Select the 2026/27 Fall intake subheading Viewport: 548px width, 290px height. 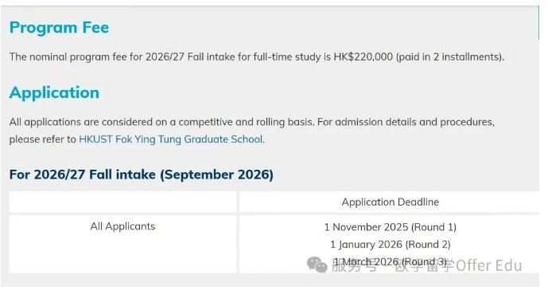click(142, 174)
